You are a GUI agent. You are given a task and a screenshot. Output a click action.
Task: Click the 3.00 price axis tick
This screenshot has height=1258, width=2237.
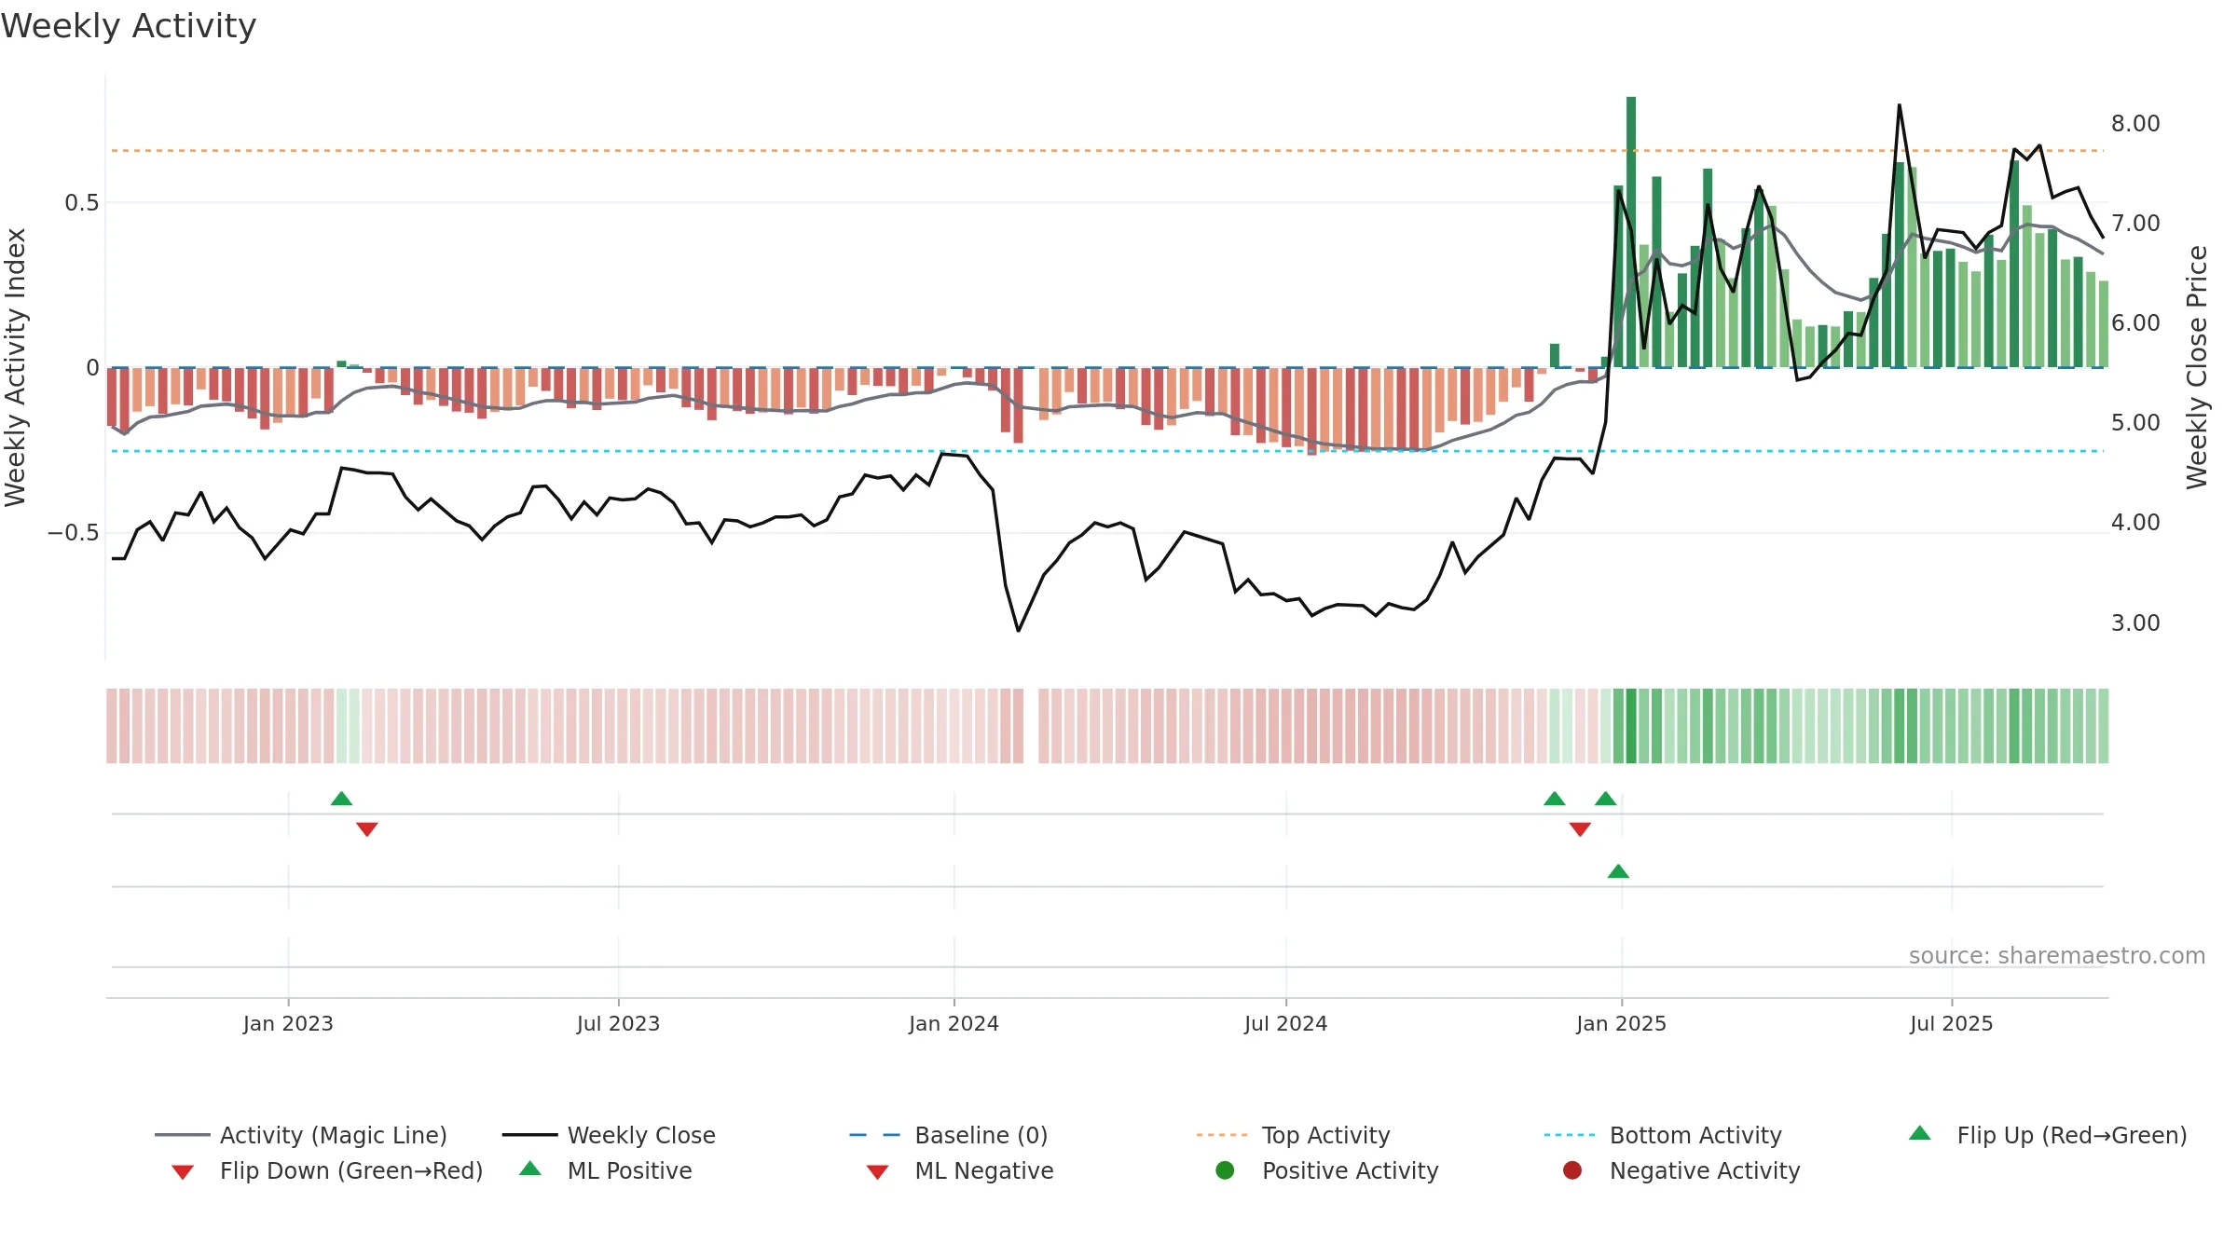coord(2135,623)
